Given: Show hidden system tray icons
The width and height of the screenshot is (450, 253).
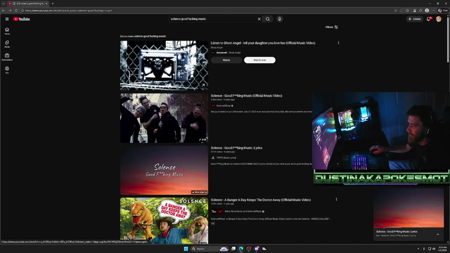Looking at the screenshot, I should [418, 249].
